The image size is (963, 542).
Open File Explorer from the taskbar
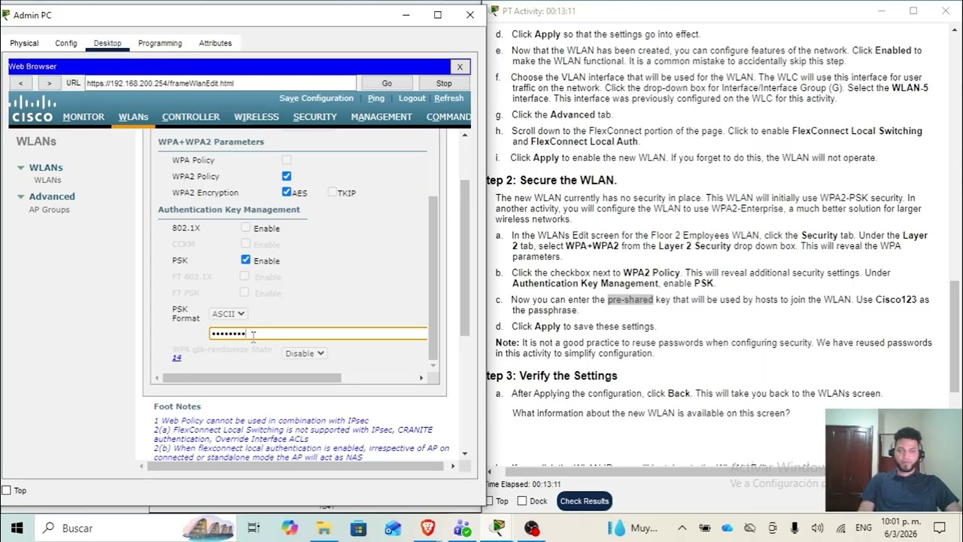[x=324, y=528]
